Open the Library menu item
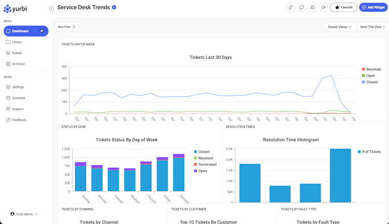 17,42
